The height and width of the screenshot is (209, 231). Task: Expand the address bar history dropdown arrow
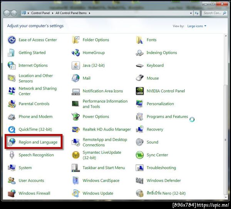pos(191,13)
